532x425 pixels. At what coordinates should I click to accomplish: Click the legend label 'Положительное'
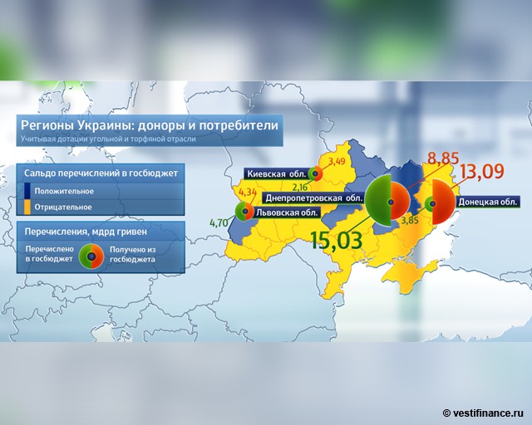click(x=64, y=191)
